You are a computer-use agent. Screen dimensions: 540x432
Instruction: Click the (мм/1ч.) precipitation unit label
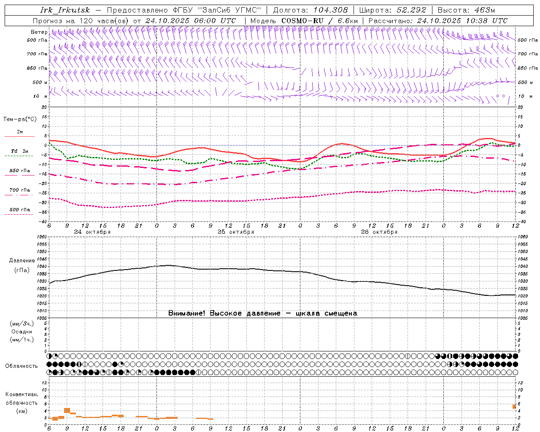pyautogui.click(x=22, y=340)
